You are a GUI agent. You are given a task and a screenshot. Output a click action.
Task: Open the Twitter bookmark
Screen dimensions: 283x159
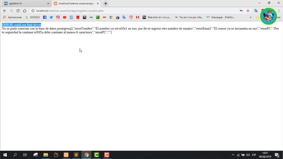pyautogui.click(x=51, y=17)
